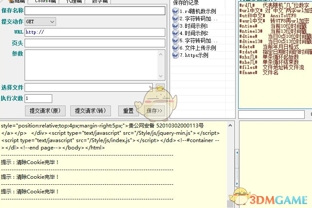Click the 参数 box scroll-down arrow
312x208 pixels.
(x=161, y=76)
